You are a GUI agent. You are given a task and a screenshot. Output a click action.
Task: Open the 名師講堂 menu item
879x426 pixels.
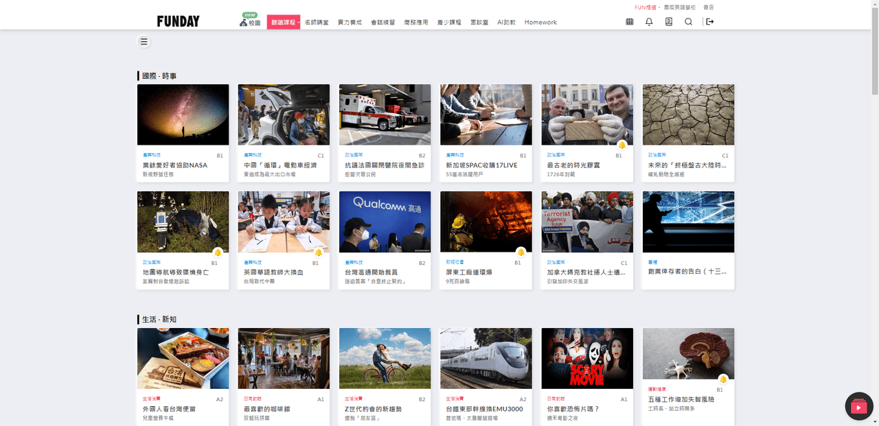pyautogui.click(x=317, y=23)
